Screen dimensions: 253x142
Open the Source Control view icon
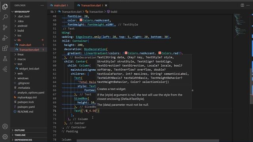(x=5, y=28)
